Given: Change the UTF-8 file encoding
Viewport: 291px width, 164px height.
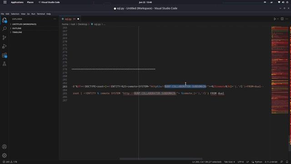Looking at the screenshot, I should click(241, 162).
